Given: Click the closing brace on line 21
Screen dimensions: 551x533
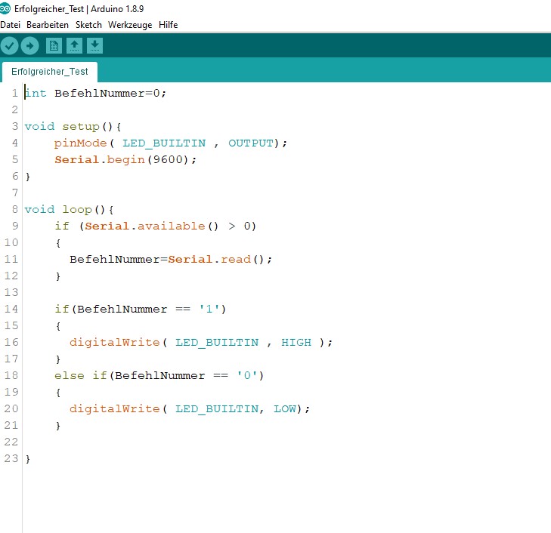Looking at the screenshot, I should 58,426.
